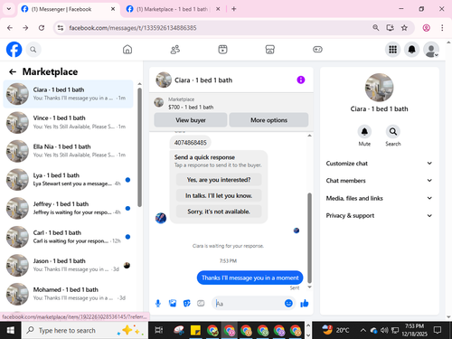The height and width of the screenshot is (339, 452).
Task: Send quick response In talks. I'll let you know.
Action: click(219, 196)
